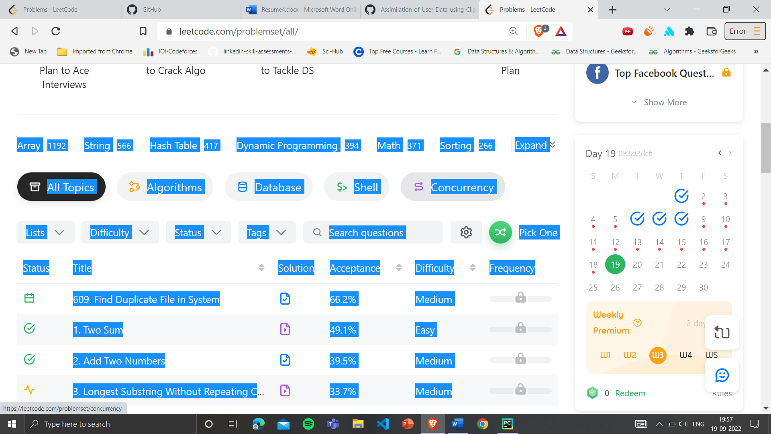Expand the Difficulty filter dropdown

pos(119,232)
